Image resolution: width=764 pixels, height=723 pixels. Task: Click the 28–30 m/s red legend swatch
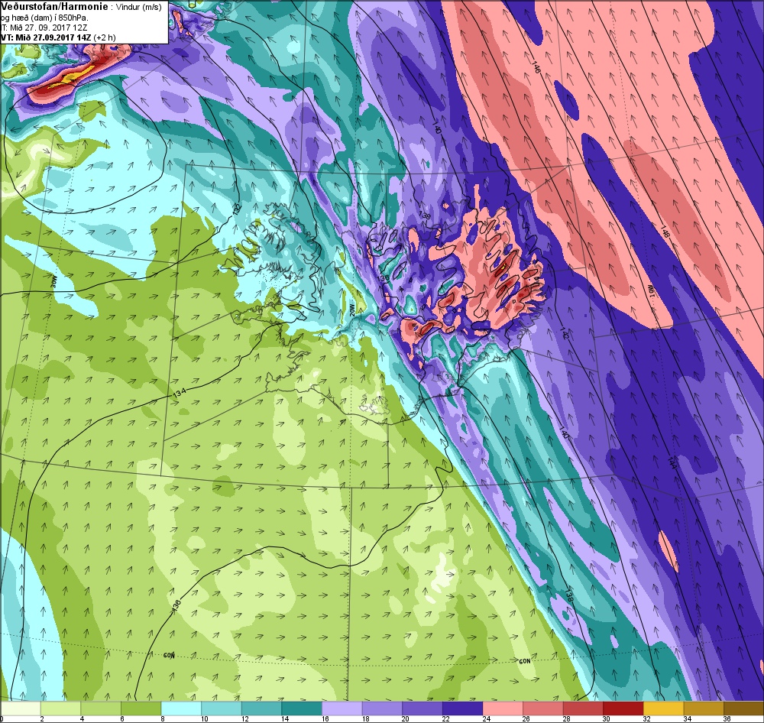coord(583,708)
